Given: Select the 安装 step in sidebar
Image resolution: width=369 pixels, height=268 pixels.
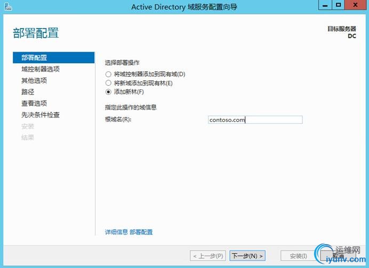Looking at the screenshot, I should click(x=28, y=126).
